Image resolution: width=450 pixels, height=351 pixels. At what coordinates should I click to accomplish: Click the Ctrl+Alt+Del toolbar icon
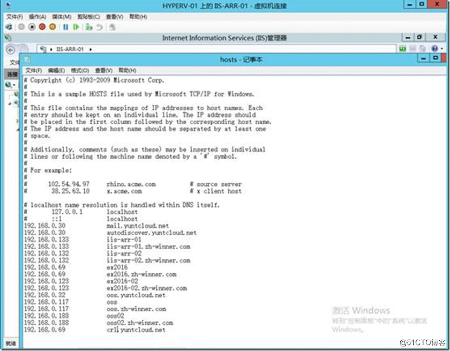coord(9,27)
